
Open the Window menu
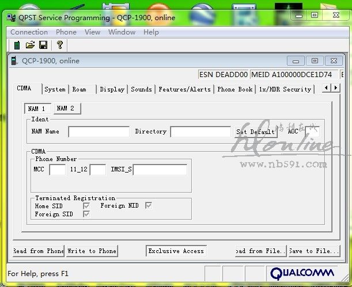coord(122,32)
